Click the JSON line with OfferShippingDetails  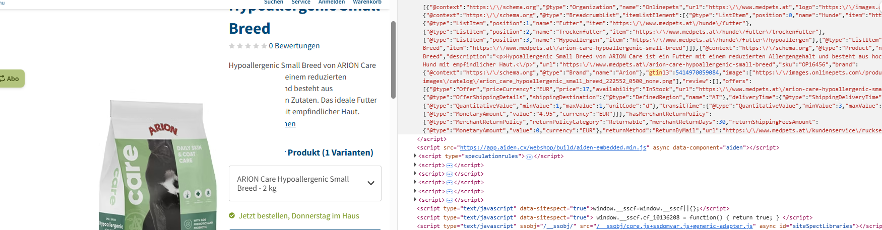652,97
